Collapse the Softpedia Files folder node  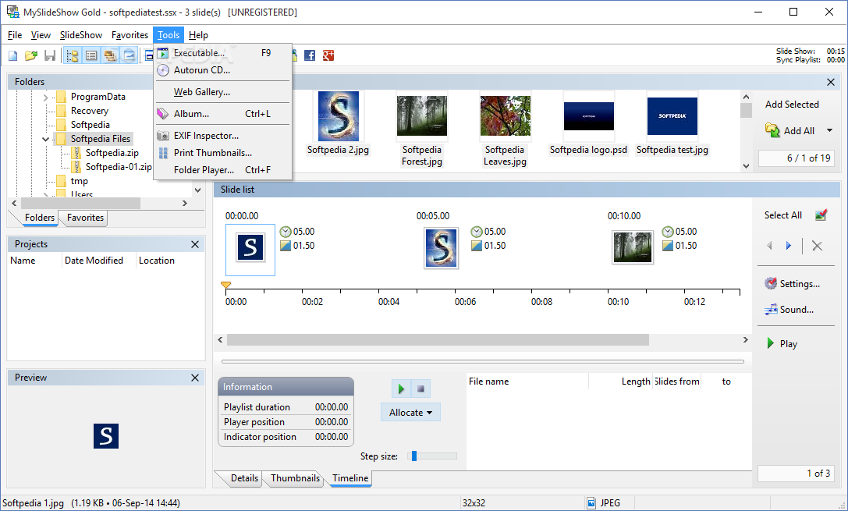pyautogui.click(x=46, y=140)
